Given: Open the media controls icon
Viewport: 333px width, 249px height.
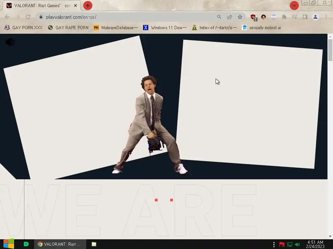Looking at the screenshot, I should point(294,17).
